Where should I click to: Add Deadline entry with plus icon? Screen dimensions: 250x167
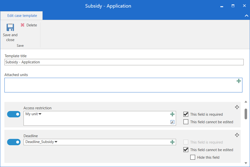point(172,142)
